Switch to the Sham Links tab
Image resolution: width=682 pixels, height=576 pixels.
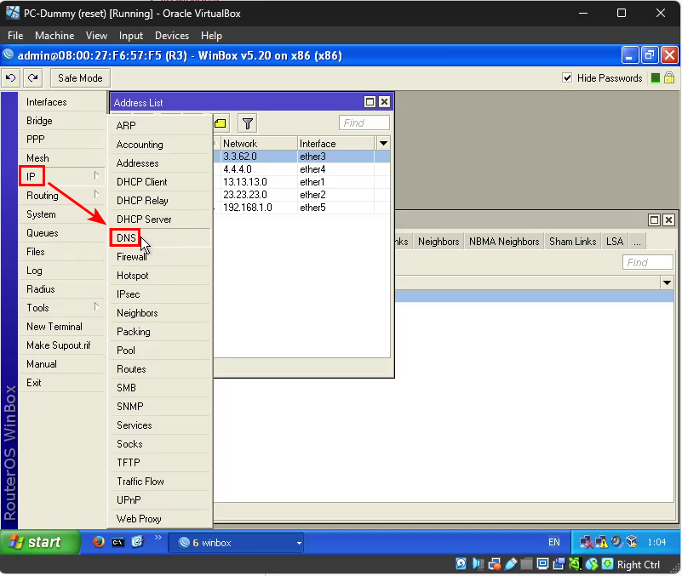coord(573,242)
